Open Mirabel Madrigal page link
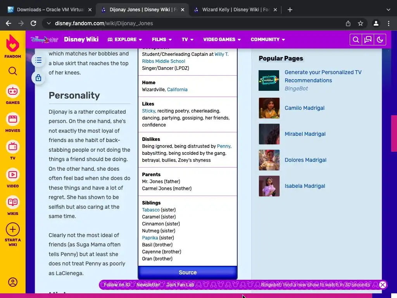The image size is (397, 298). (x=305, y=134)
